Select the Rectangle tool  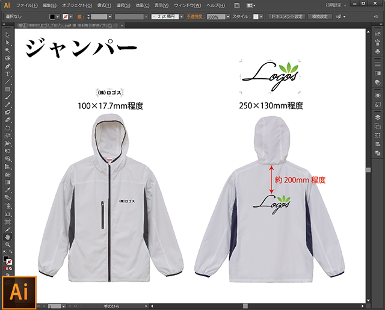[8, 90]
